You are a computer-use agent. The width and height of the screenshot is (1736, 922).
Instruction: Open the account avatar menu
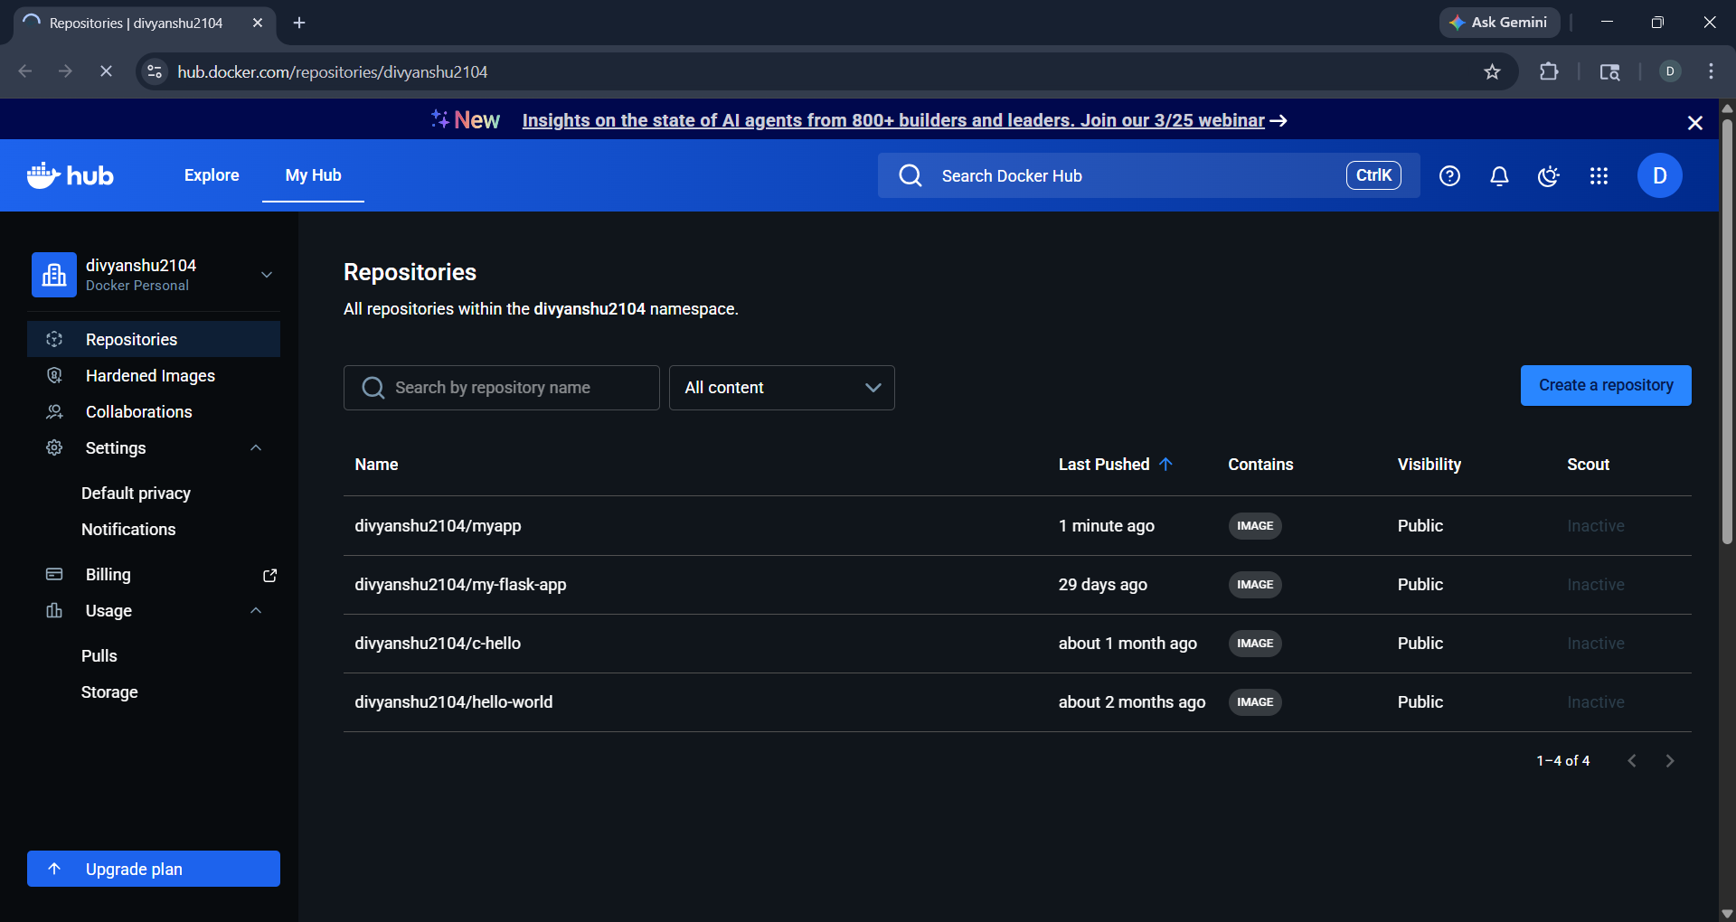(x=1659, y=175)
